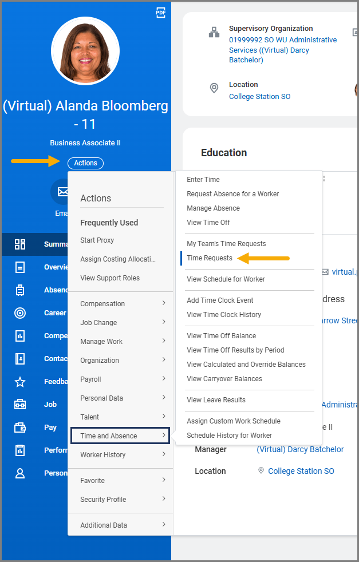Open the Career target icon

(x=20, y=313)
